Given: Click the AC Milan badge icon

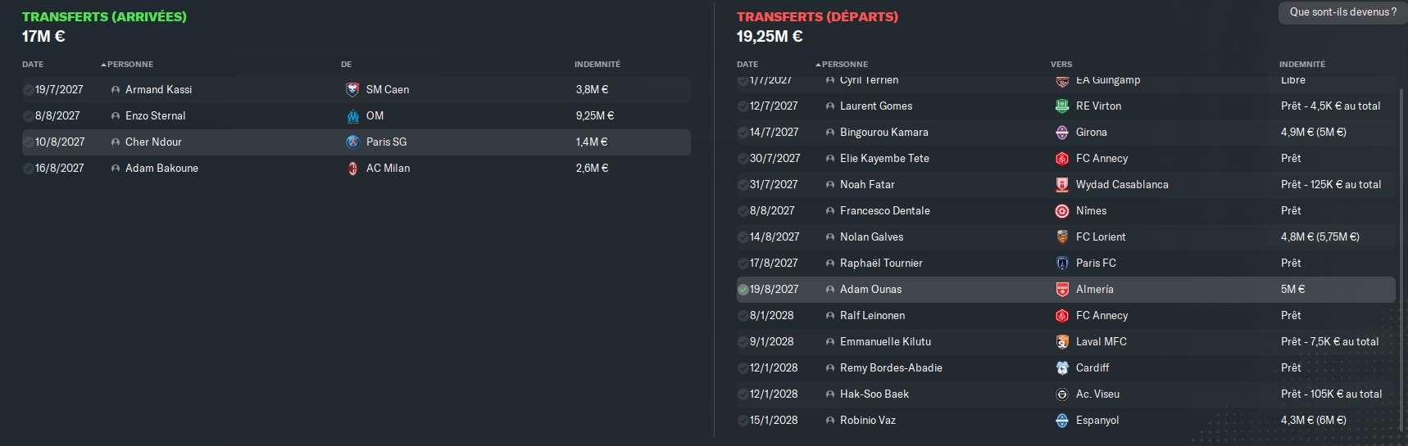Looking at the screenshot, I should tap(352, 169).
